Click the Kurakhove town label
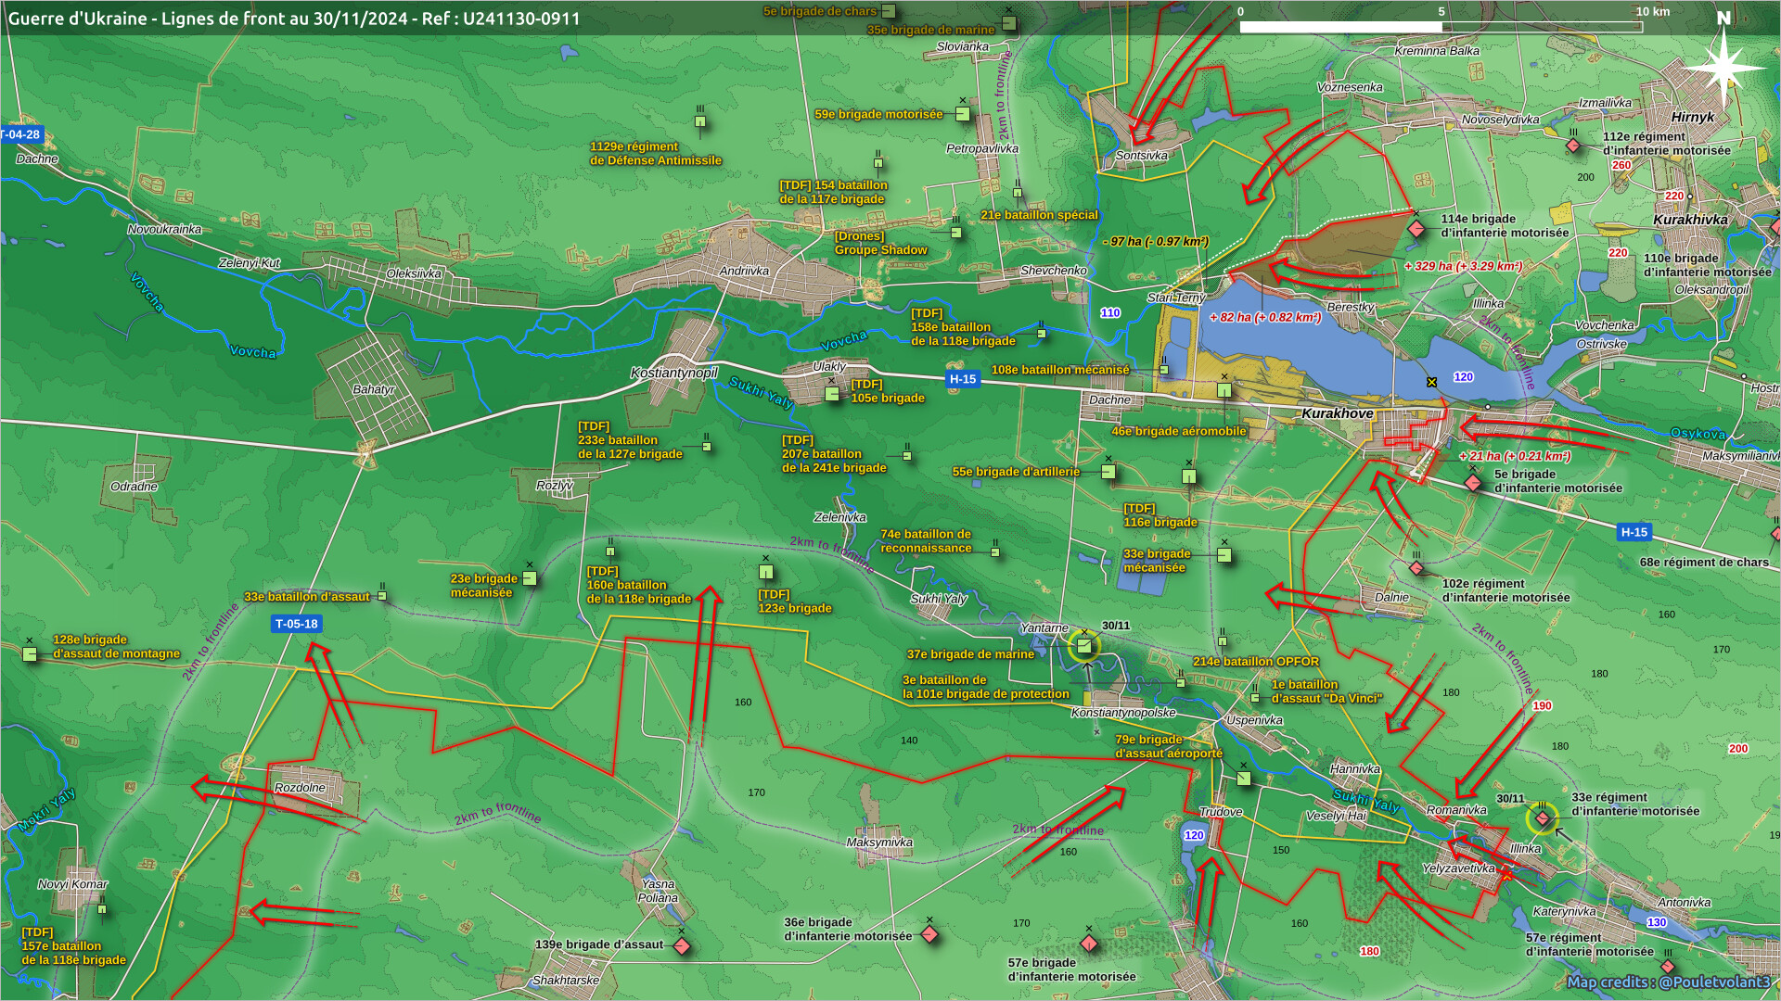The height and width of the screenshot is (1001, 1781). click(x=1337, y=413)
